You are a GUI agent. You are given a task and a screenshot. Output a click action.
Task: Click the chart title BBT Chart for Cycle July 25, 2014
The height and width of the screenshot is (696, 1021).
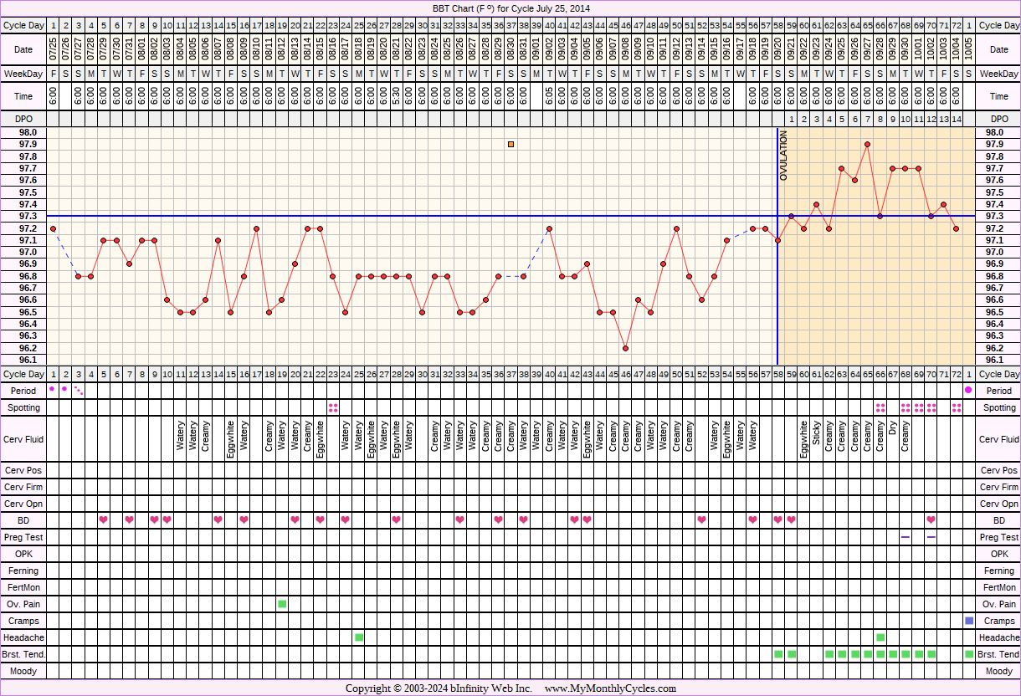(x=510, y=8)
